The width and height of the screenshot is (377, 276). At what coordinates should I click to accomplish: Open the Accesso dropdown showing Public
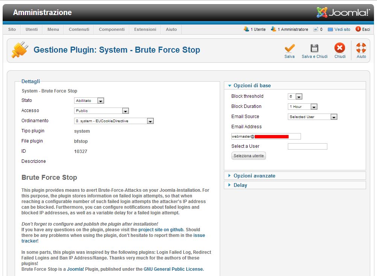[102, 111]
